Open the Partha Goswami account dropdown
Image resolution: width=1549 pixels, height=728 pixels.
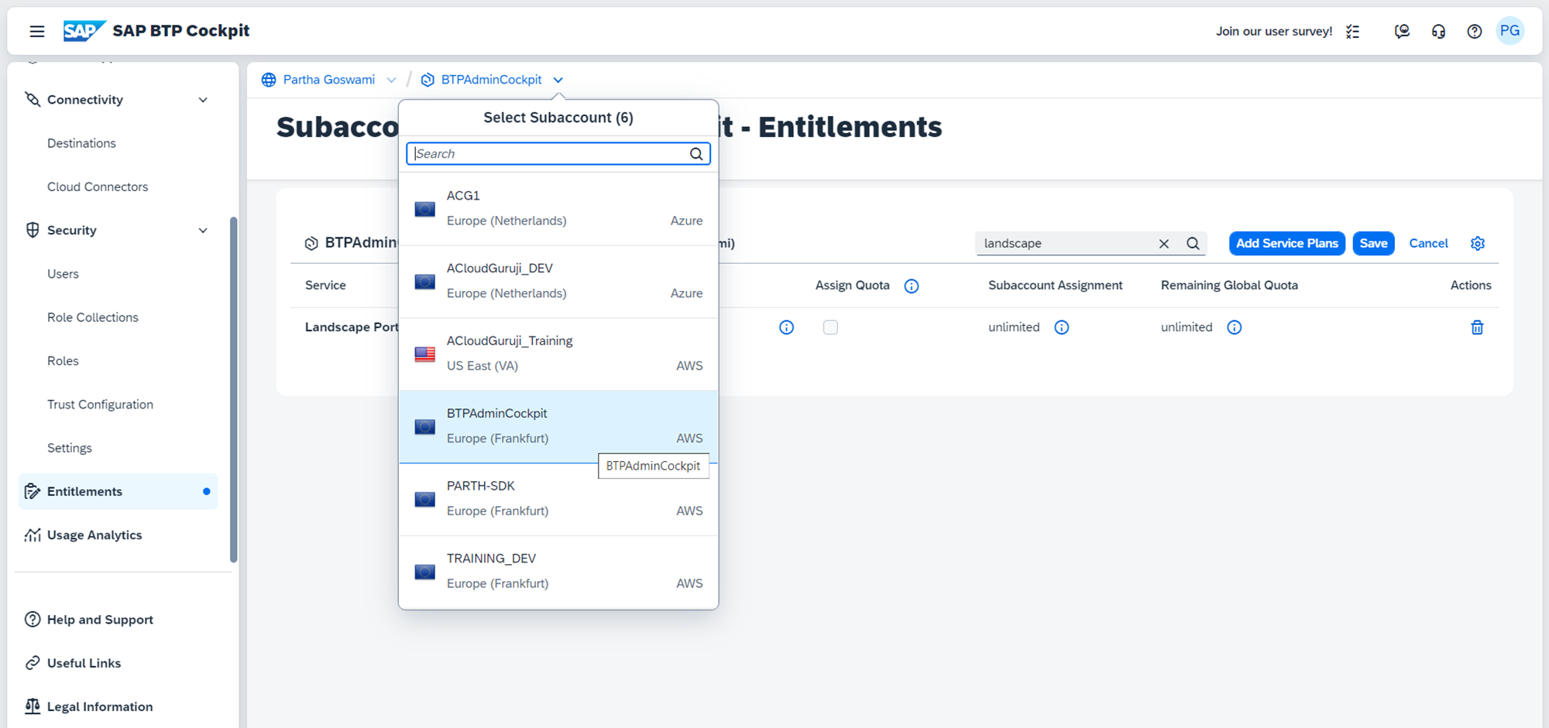391,80
